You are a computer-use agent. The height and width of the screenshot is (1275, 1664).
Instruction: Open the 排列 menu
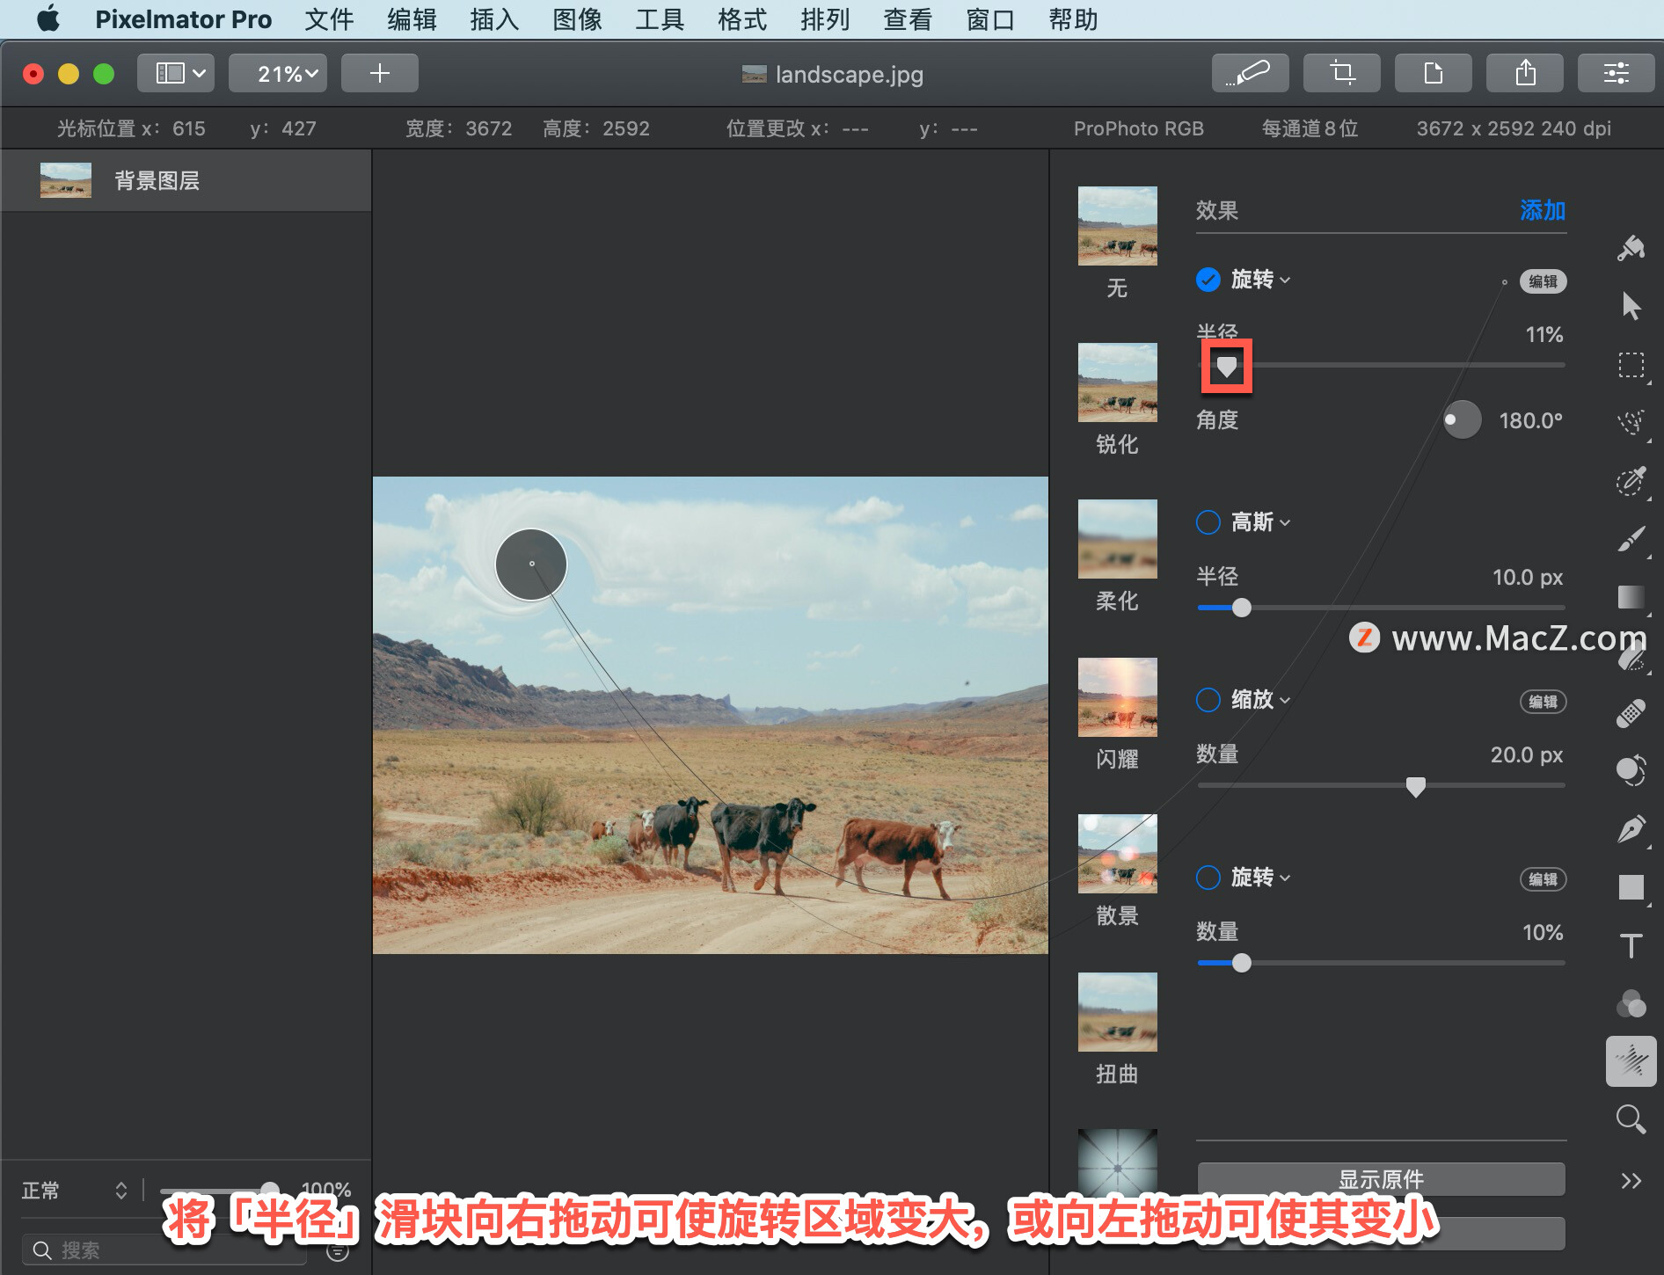coord(825,19)
